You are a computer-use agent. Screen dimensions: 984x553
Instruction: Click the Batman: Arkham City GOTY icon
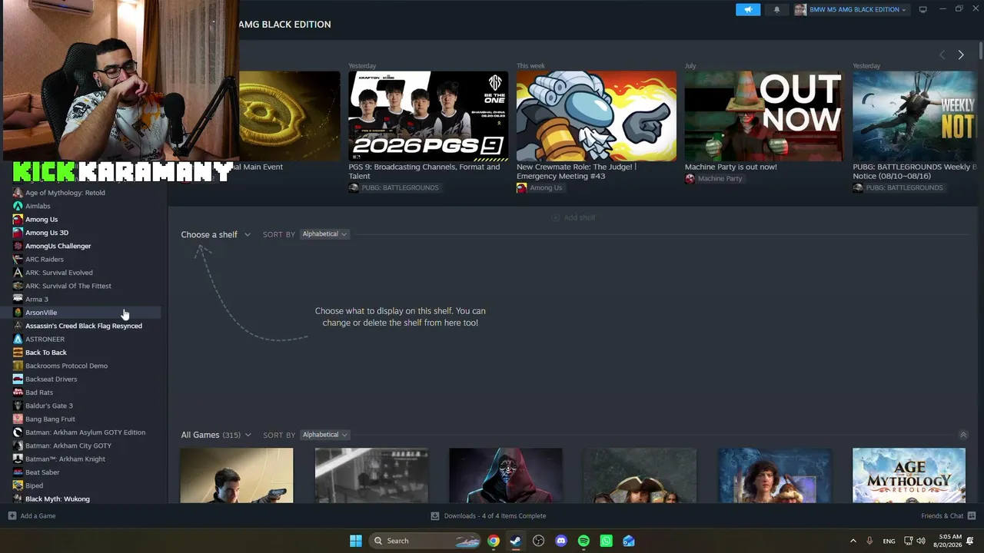tap(18, 445)
